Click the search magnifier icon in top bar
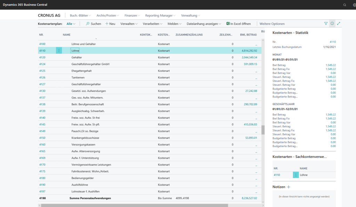 click(345, 5)
